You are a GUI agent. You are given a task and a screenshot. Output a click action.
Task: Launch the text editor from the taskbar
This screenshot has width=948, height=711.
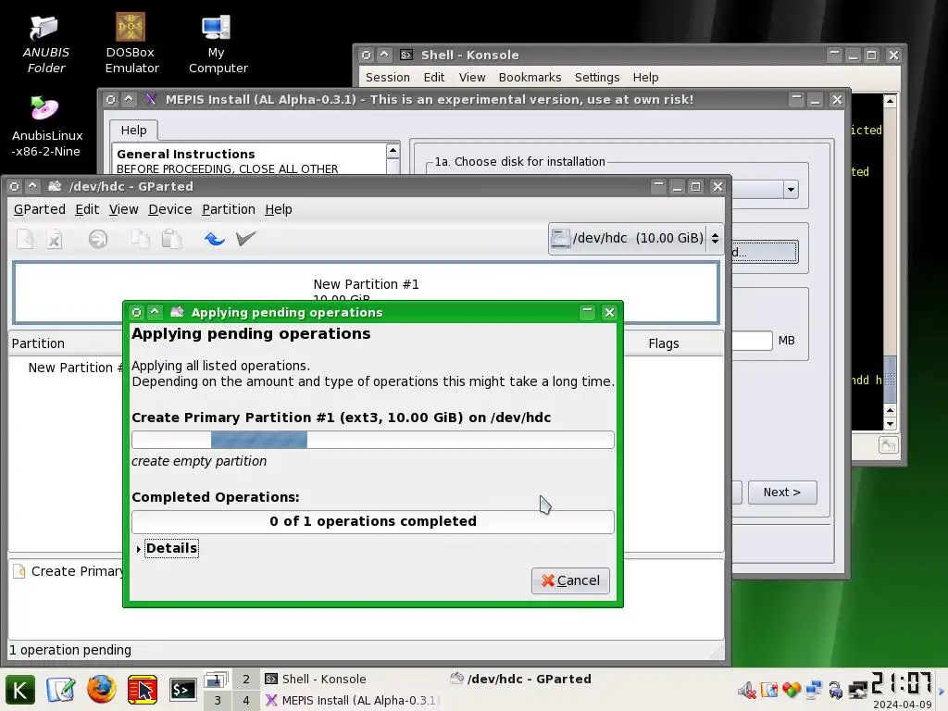tap(60, 690)
